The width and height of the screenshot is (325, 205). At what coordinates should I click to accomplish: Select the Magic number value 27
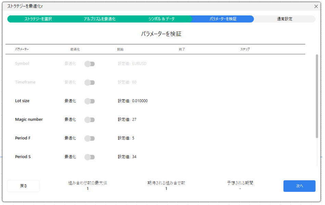pyautogui.click(x=134, y=120)
